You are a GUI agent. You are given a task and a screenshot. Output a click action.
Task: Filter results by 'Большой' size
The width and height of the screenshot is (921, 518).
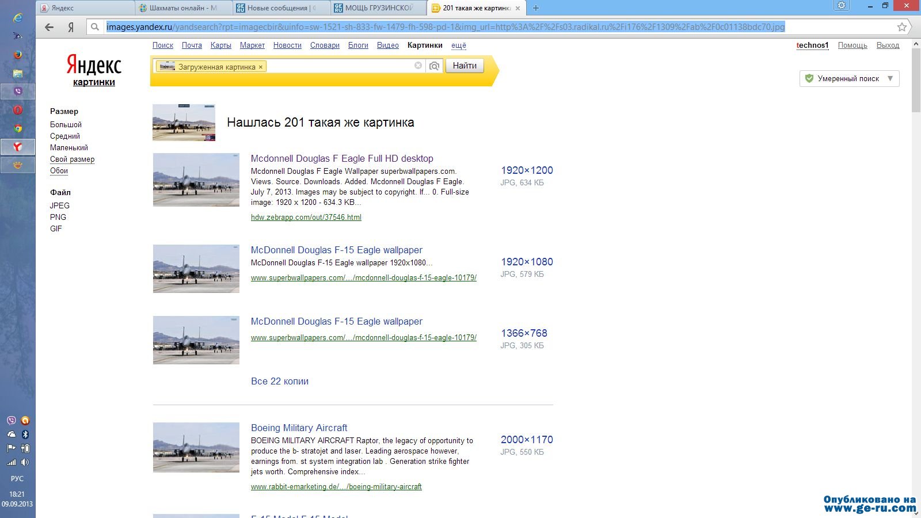coord(66,125)
